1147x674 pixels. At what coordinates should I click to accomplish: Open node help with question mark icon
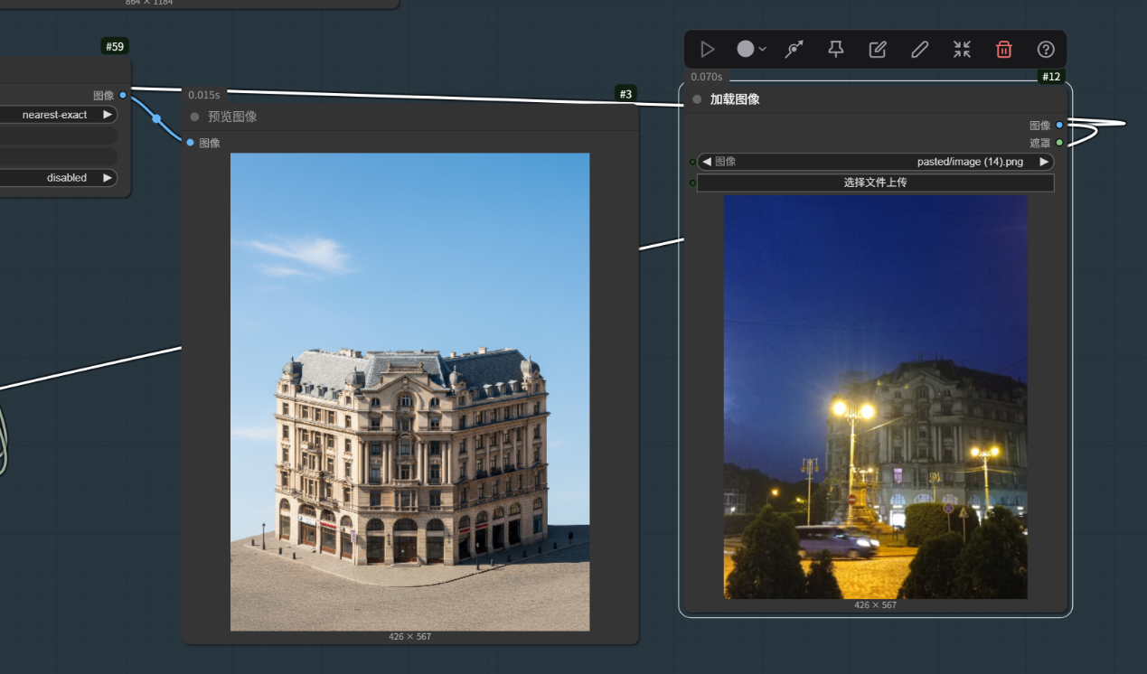tap(1046, 50)
